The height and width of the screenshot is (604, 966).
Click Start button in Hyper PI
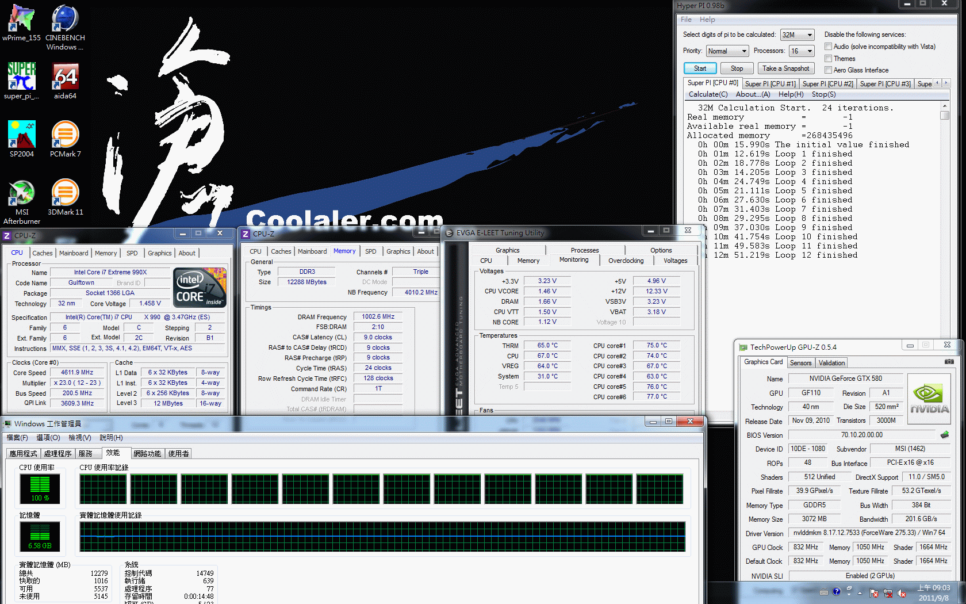(x=700, y=68)
